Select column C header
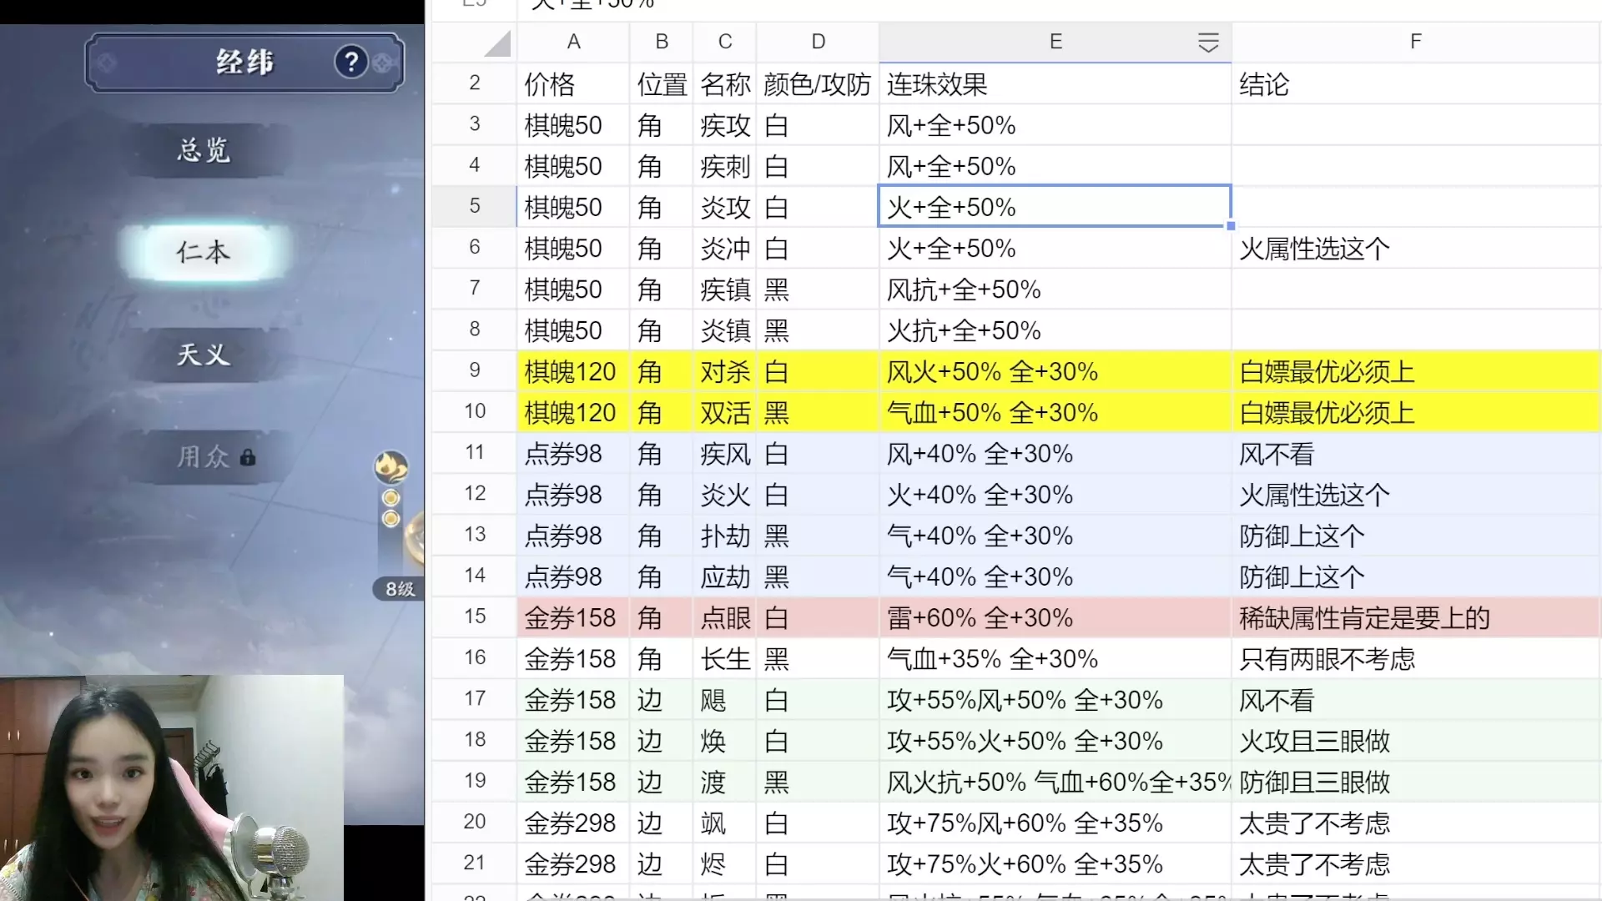Viewport: 1602px width, 901px height. click(724, 42)
